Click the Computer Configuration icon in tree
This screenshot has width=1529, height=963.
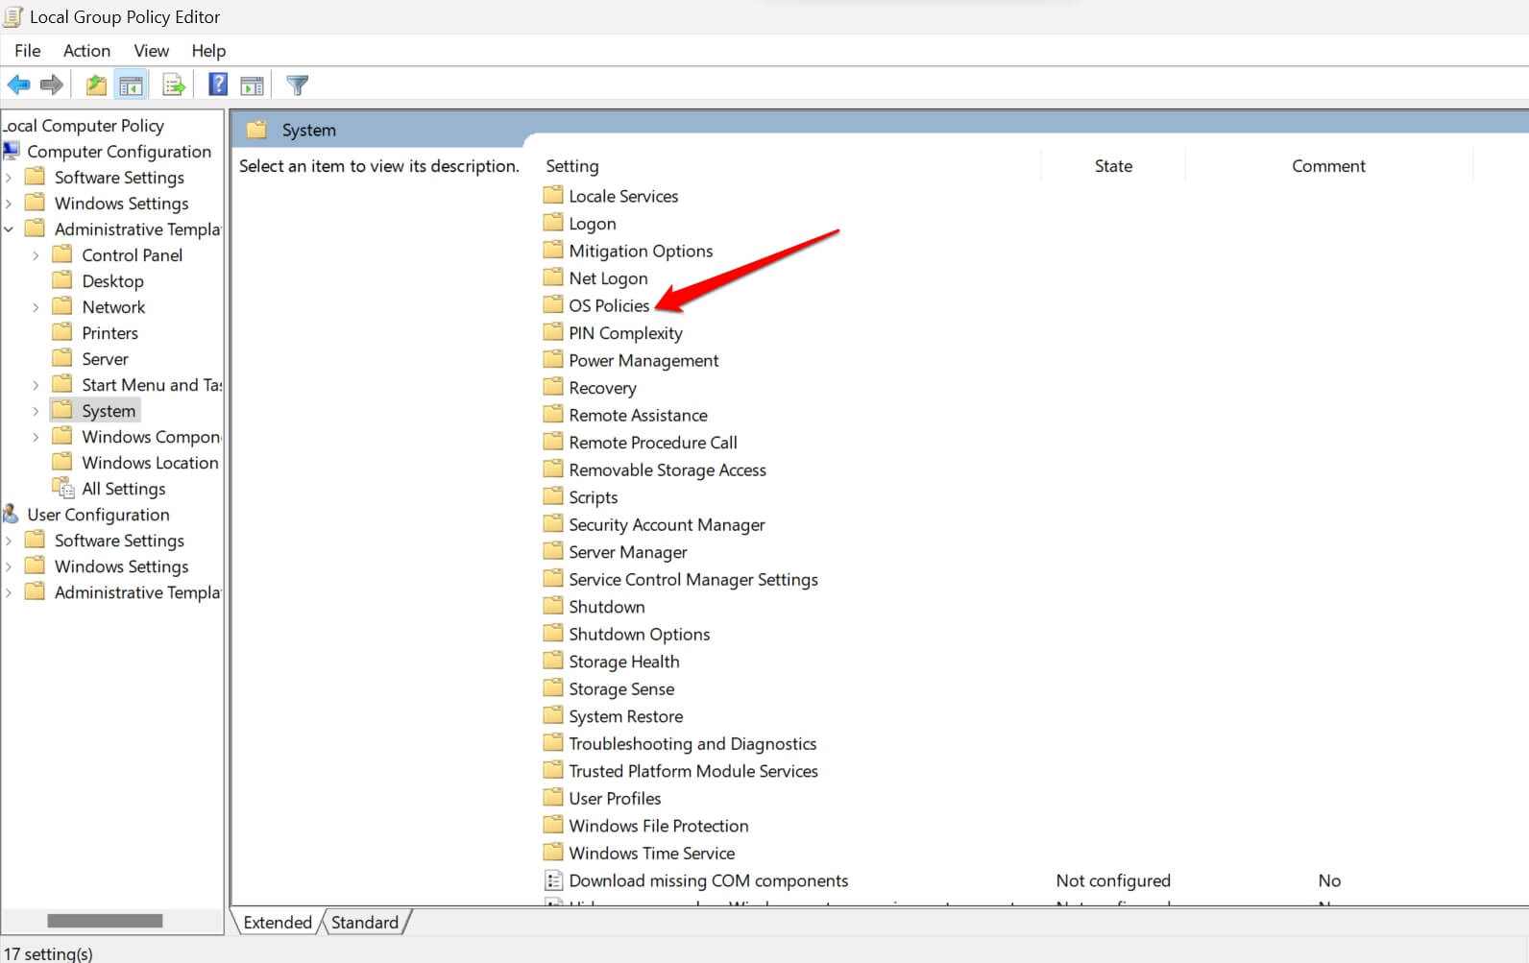[12, 151]
